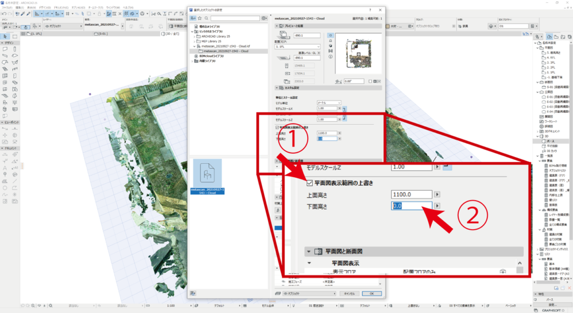Click the help question mark in dialog title
This screenshot has width=573, height=313.
point(370,10)
